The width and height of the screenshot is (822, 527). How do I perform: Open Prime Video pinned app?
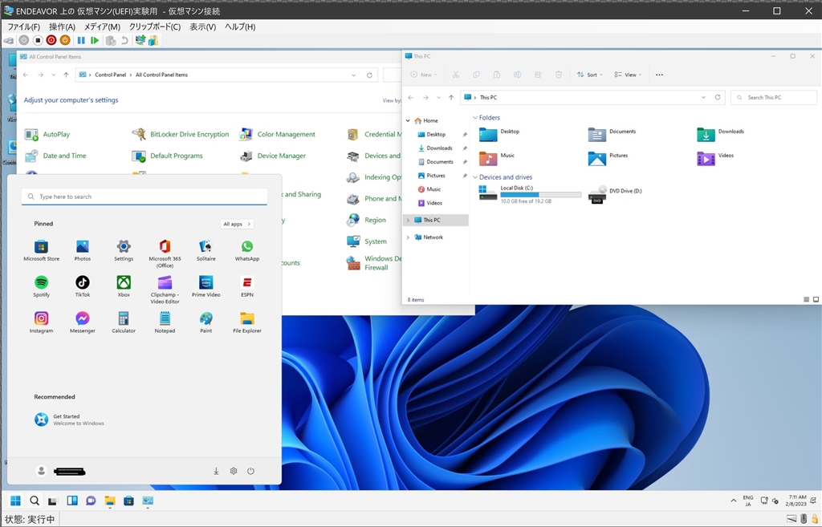coord(206,286)
